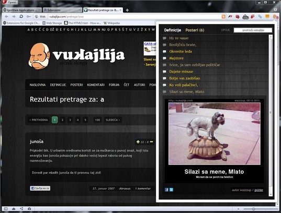The image size is (281, 213).
Task: Toggle the Vukajlija extension popup icon
Action: [275, 17]
